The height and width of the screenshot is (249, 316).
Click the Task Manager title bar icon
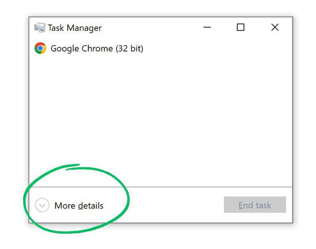click(40, 28)
